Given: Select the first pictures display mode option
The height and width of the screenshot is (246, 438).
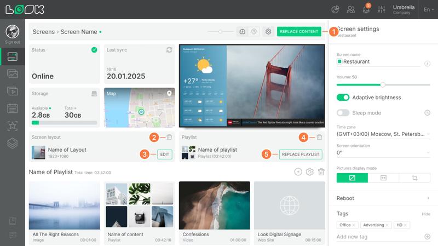Looking at the screenshot, I should [x=352, y=178].
